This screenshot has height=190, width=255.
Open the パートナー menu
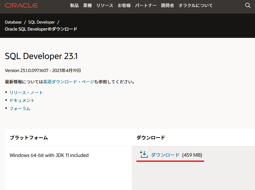(x=146, y=5)
